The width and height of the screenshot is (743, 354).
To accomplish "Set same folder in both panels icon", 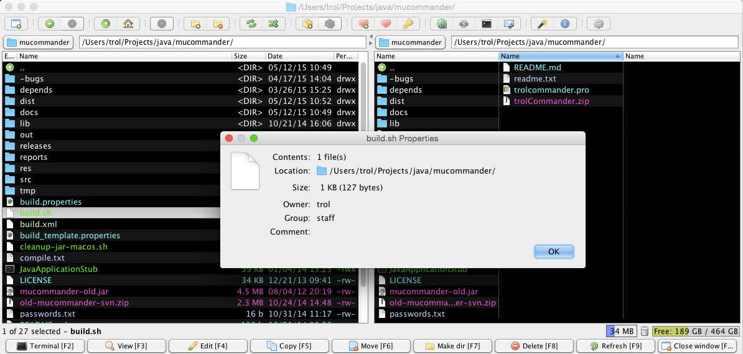I will pos(273,23).
